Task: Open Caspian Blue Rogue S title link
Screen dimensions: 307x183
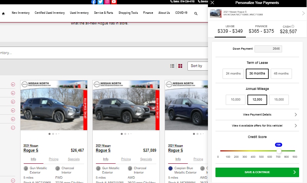Action: (176, 150)
